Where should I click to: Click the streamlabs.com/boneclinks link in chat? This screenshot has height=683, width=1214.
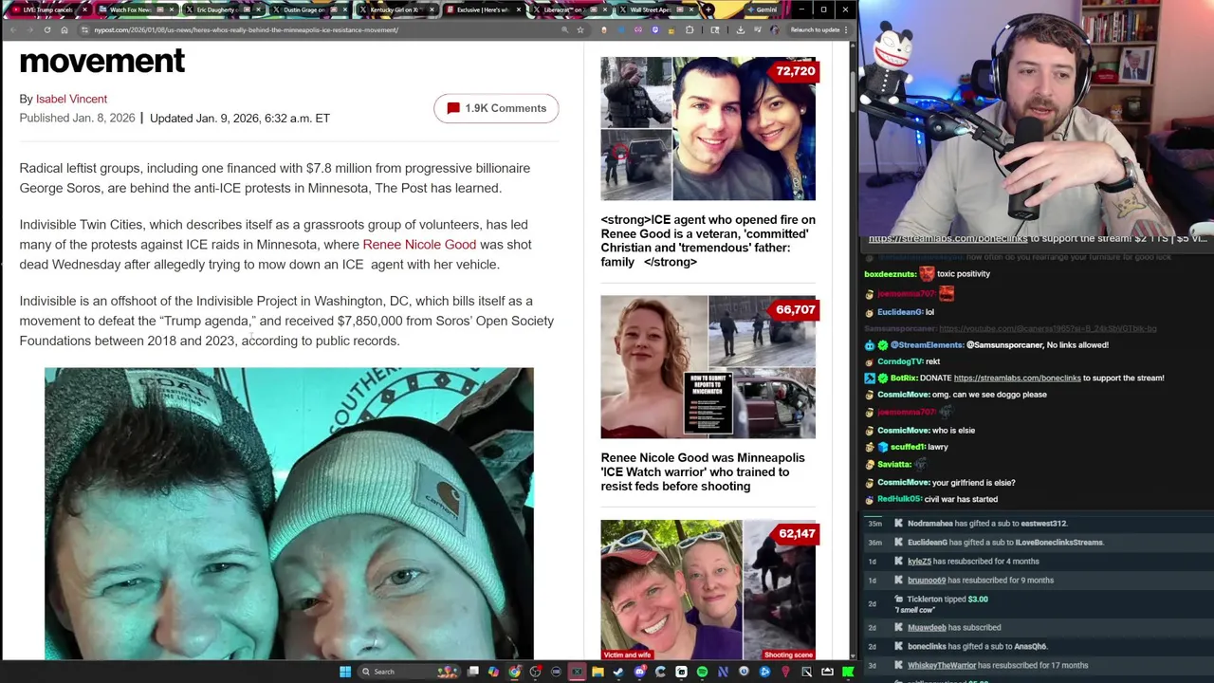pos(1017,378)
